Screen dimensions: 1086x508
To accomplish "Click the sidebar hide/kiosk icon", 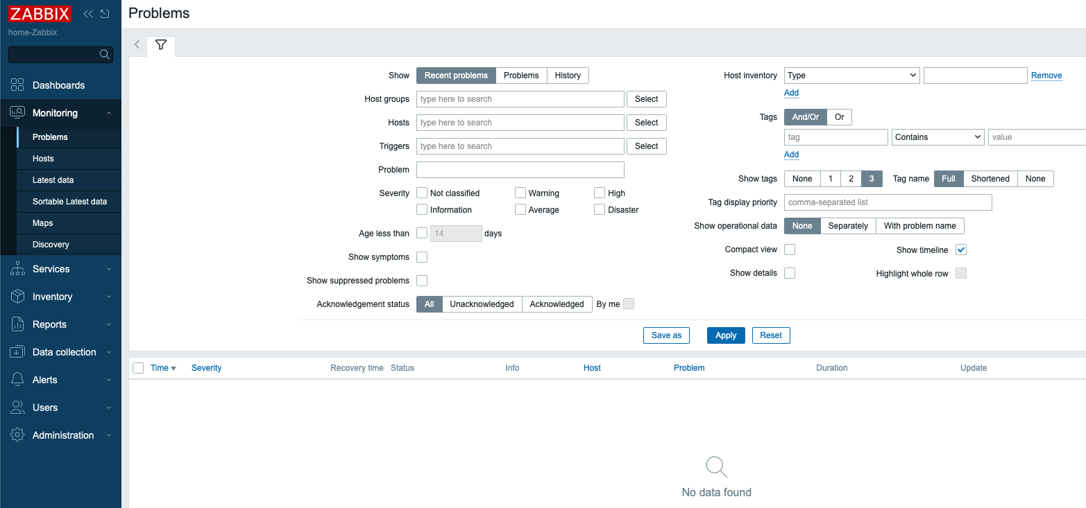I will (x=105, y=14).
